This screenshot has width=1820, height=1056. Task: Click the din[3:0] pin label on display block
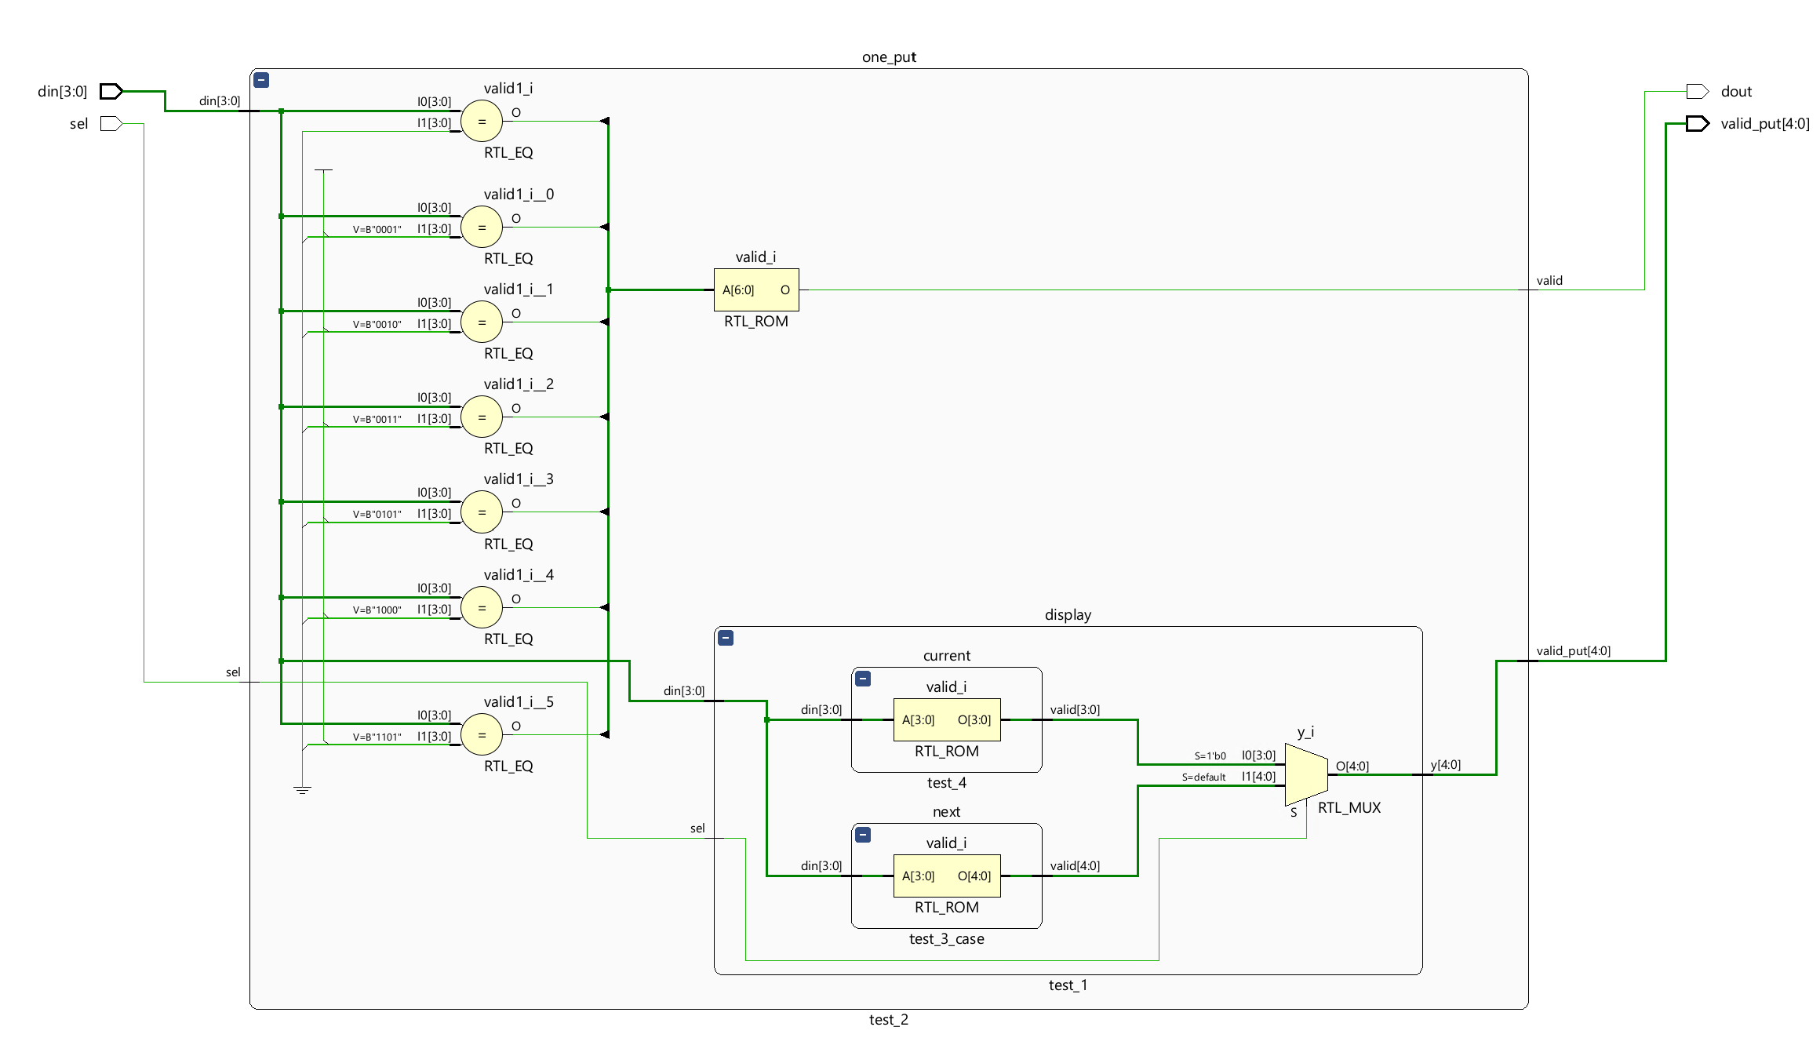coord(684,690)
